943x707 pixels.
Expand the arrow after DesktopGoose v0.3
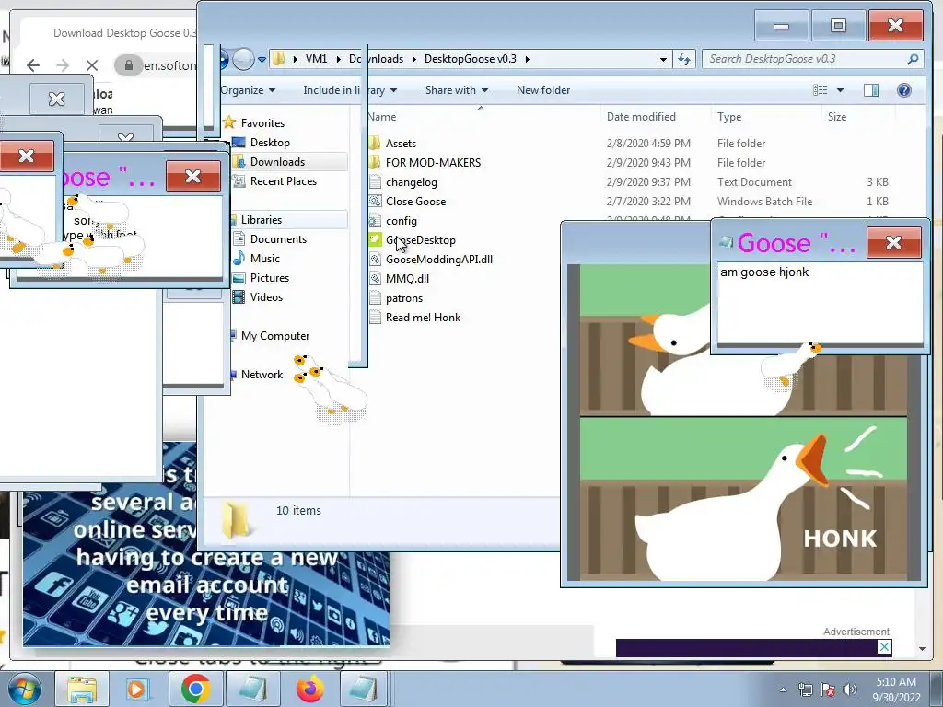pos(528,59)
